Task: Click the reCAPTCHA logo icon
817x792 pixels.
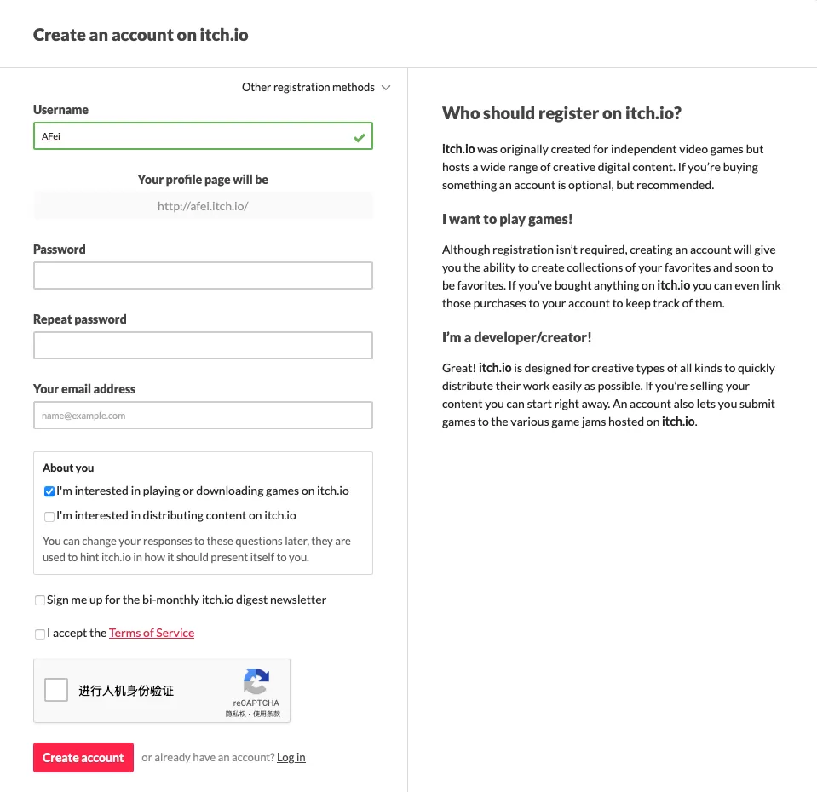Action: [x=256, y=681]
